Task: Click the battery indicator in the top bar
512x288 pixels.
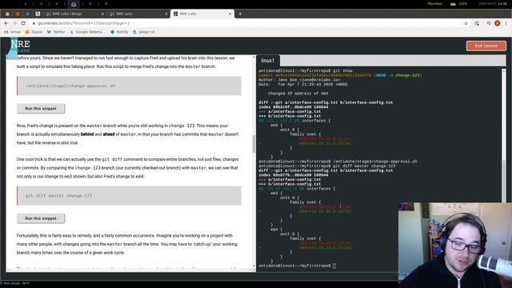Action: (x=453, y=4)
